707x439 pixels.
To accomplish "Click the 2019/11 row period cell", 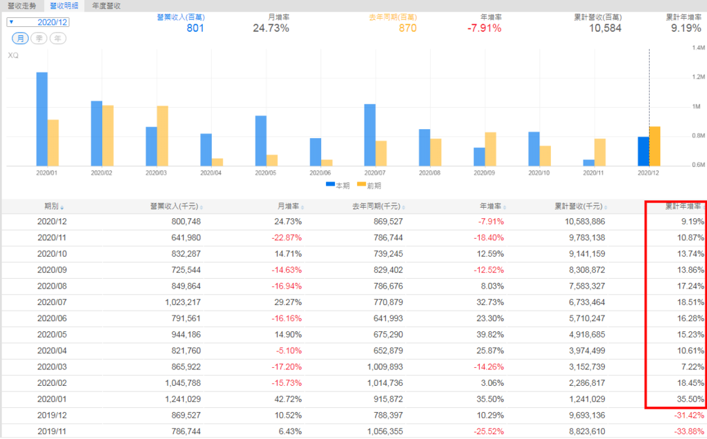I will [x=52, y=431].
